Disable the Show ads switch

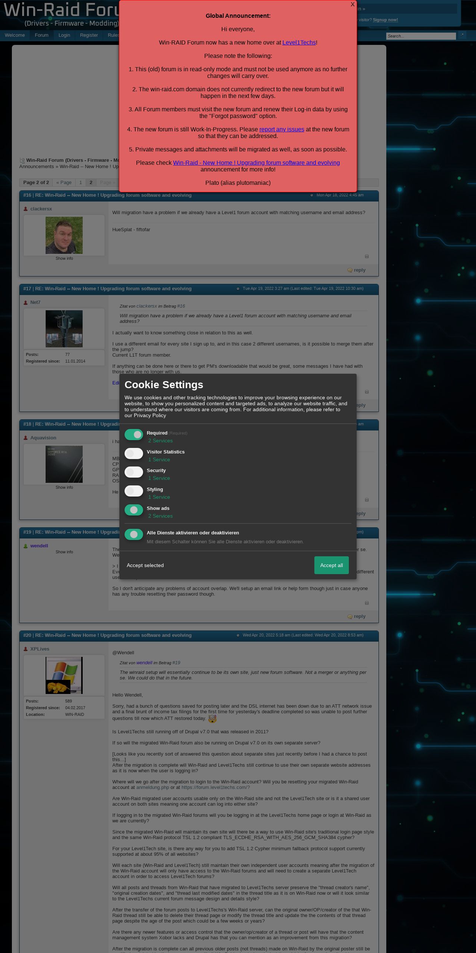(x=134, y=510)
